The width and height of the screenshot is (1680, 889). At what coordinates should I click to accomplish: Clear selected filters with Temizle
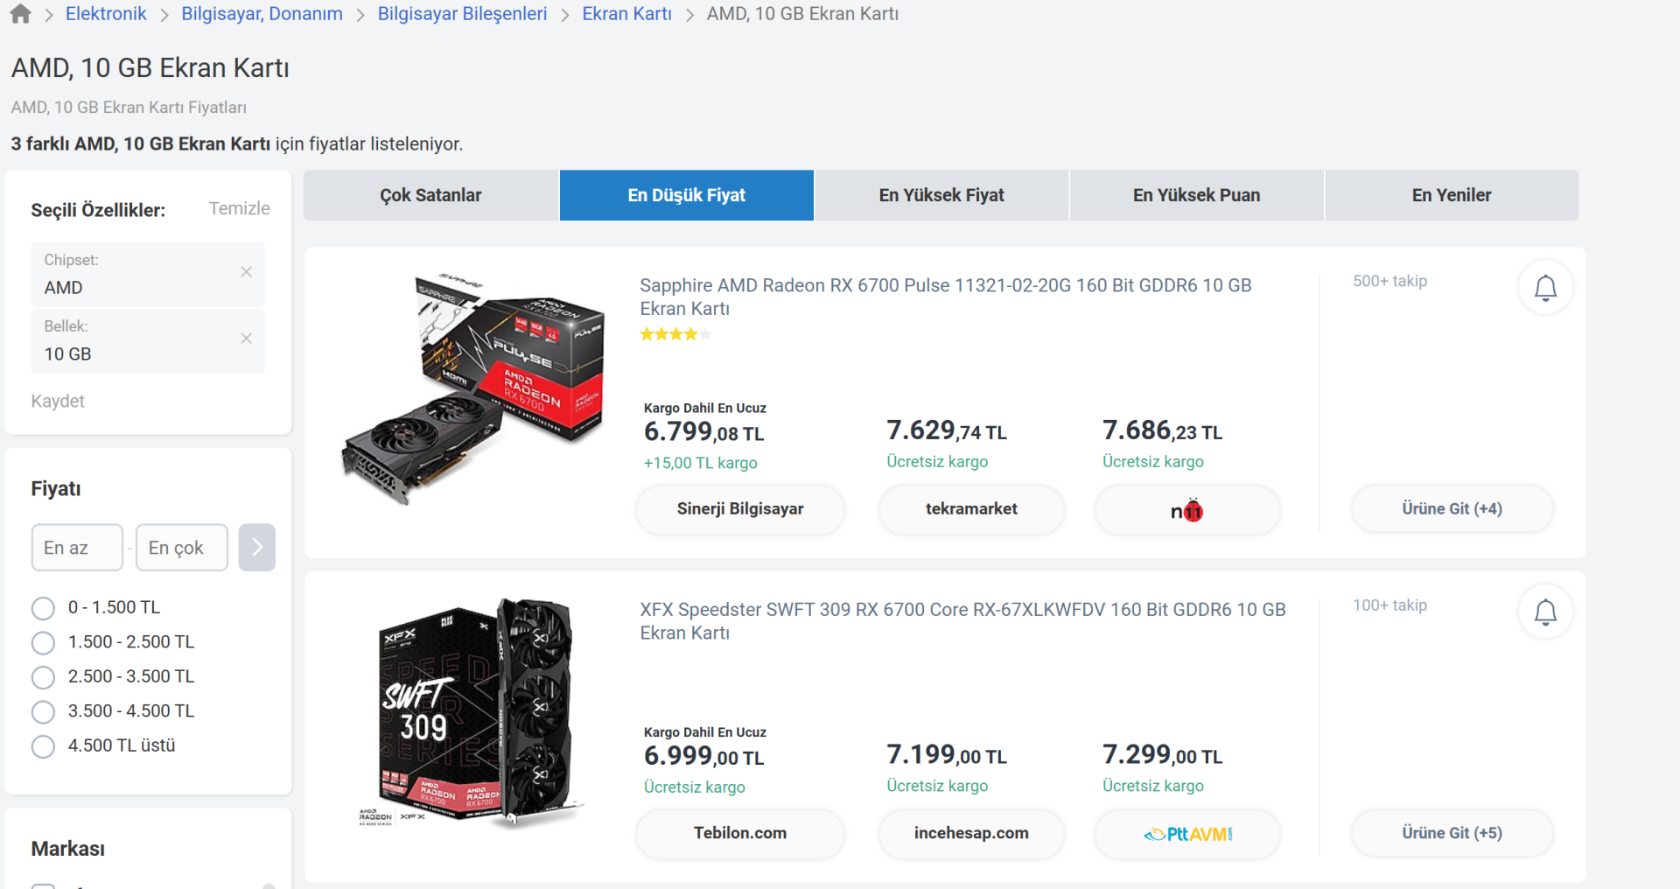coord(239,208)
